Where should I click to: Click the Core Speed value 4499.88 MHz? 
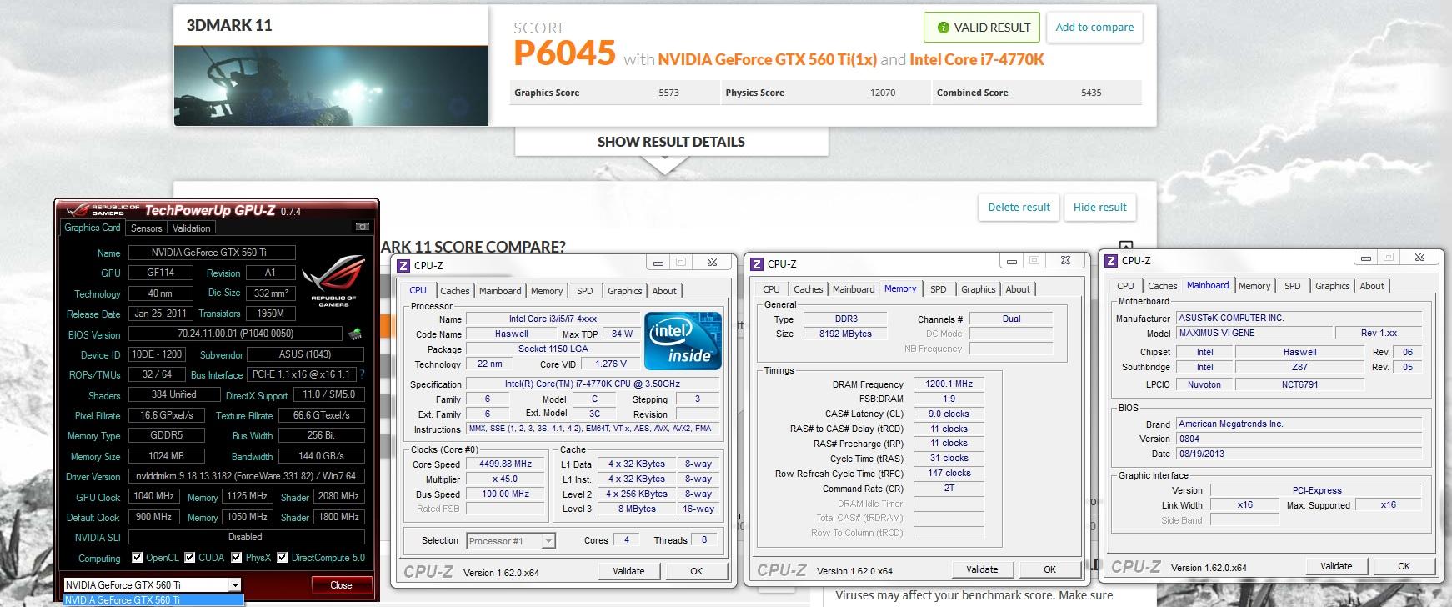505,464
